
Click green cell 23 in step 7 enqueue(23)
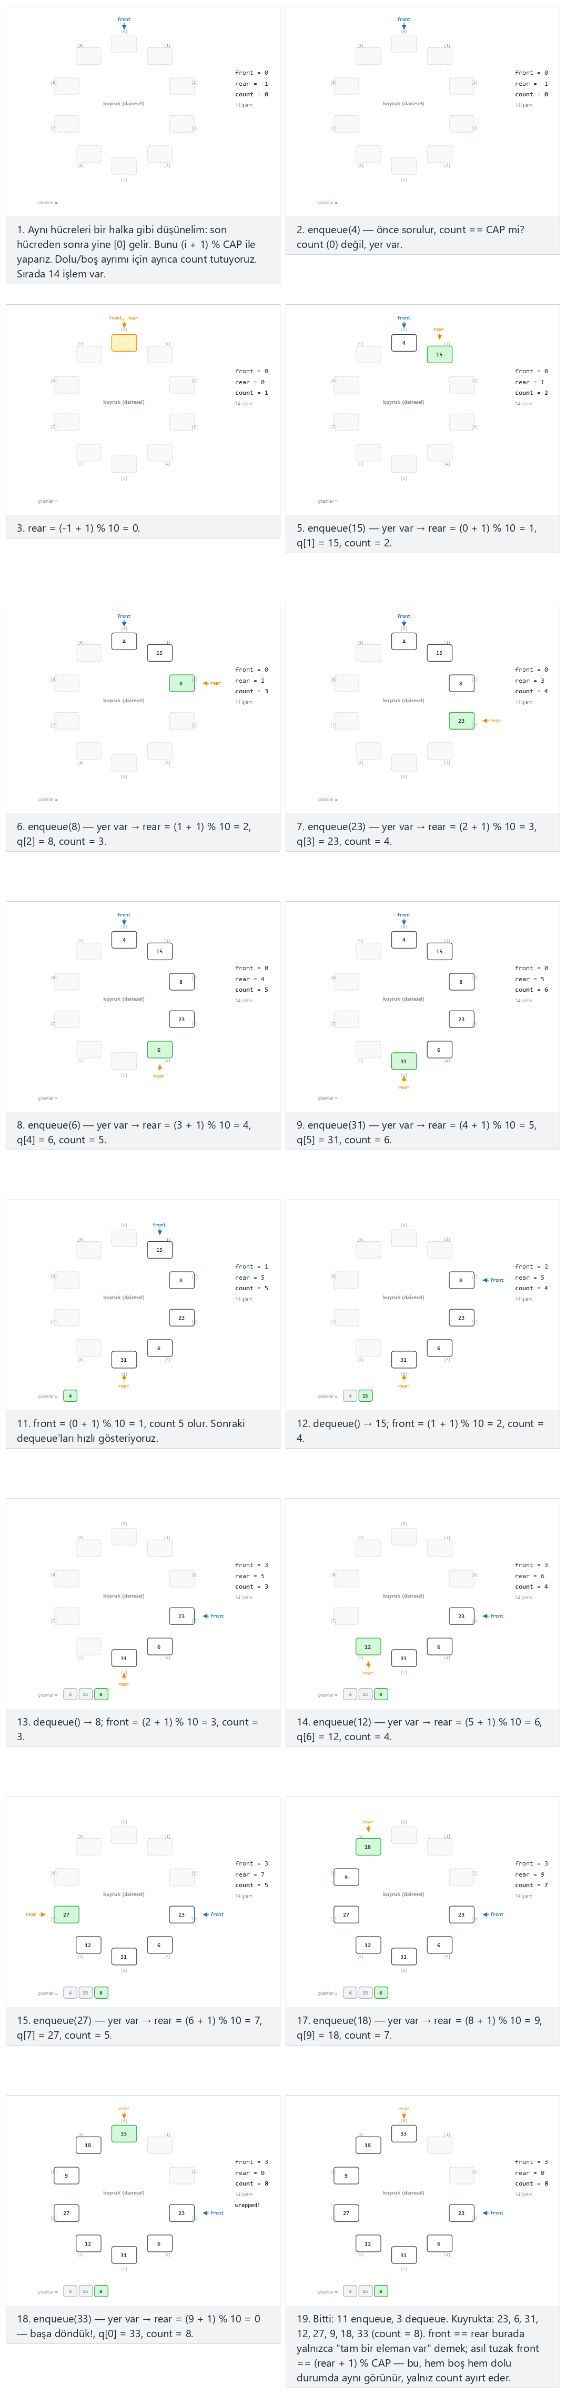pyautogui.click(x=461, y=720)
